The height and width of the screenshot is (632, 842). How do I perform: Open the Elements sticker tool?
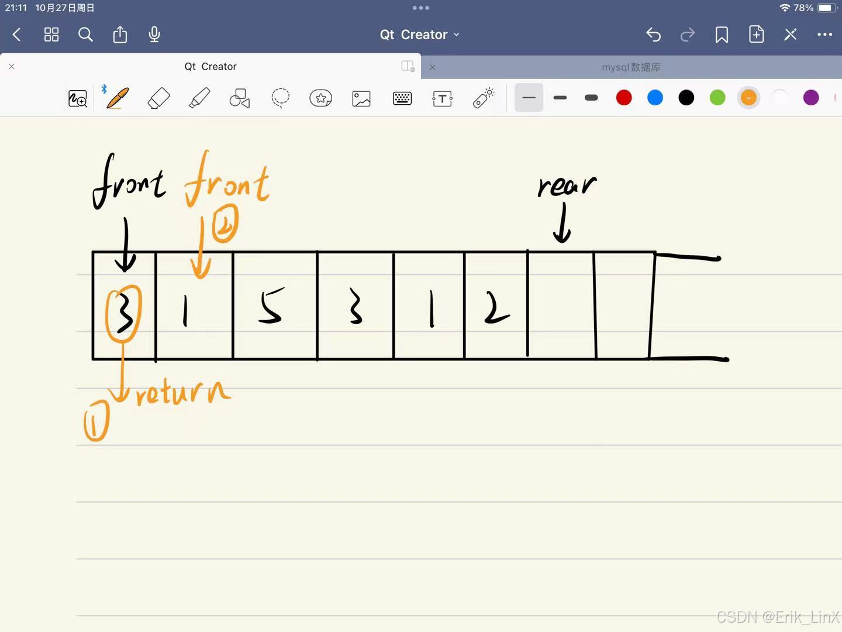click(320, 98)
